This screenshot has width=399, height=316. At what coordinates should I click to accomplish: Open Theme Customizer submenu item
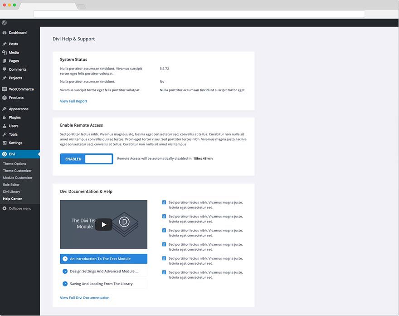(17, 171)
